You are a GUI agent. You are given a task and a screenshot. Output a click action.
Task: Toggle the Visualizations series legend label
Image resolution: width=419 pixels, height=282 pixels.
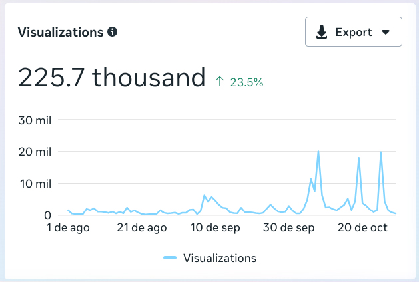(x=219, y=258)
